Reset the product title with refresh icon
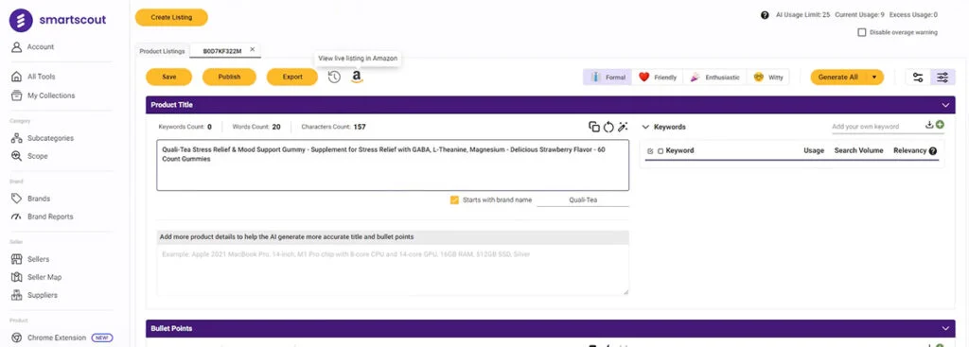 click(x=608, y=127)
